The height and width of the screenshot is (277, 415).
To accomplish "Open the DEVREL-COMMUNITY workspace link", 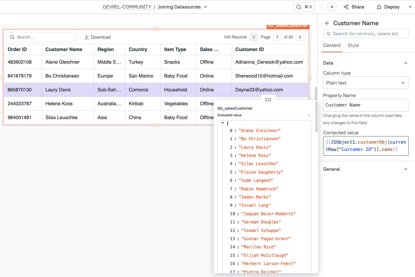I will tap(127, 7).
